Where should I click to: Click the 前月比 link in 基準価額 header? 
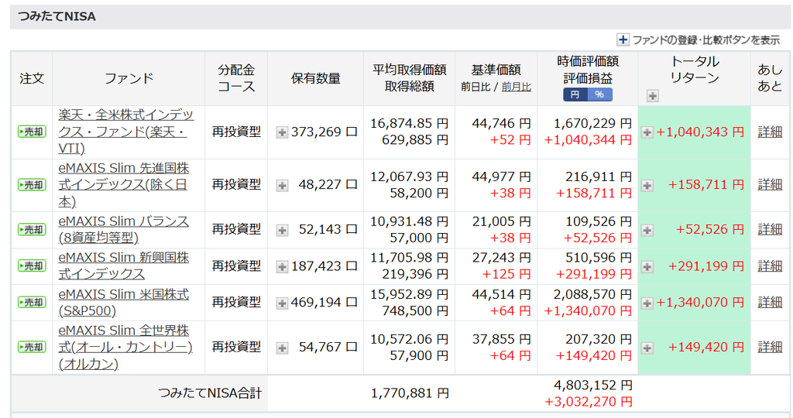[516, 87]
